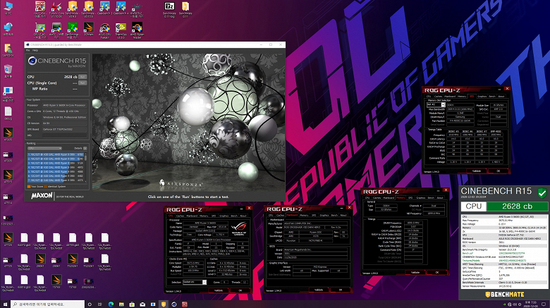Click the BenchMate green shield verification icon

pos(542,192)
